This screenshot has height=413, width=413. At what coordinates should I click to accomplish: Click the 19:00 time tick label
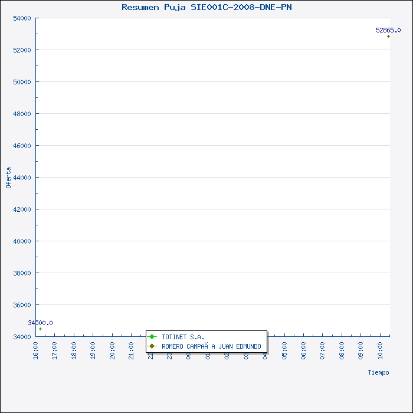pyautogui.click(x=93, y=349)
